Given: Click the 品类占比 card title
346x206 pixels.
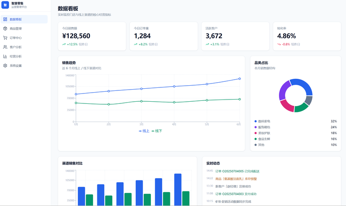Looking at the screenshot, I should 261,63.
